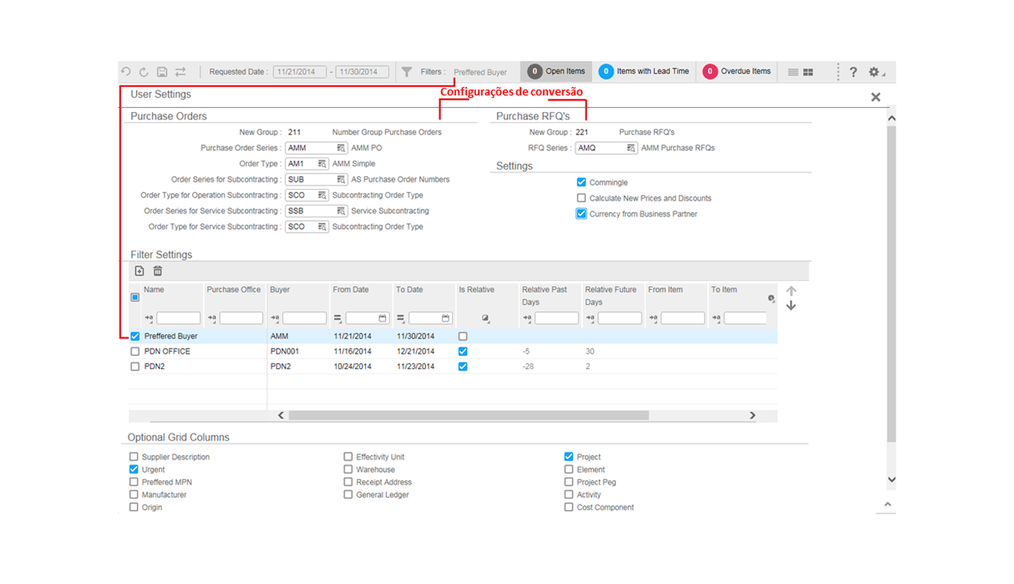Select the PDN OFFICE row checkbox
Image resolution: width=1014 pixels, height=584 pixels.
135,351
